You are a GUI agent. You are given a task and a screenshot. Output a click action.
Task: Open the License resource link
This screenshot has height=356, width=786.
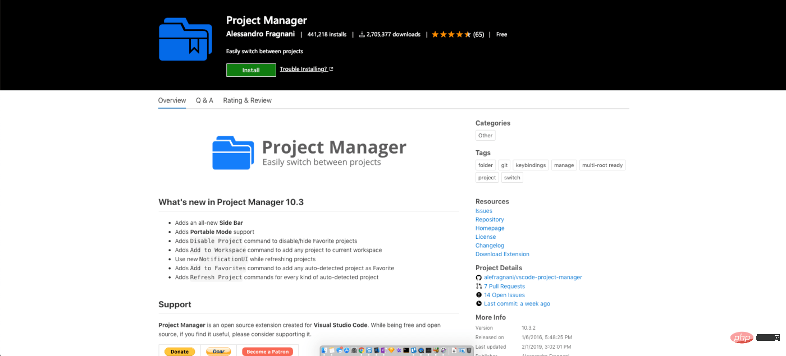(x=486, y=237)
